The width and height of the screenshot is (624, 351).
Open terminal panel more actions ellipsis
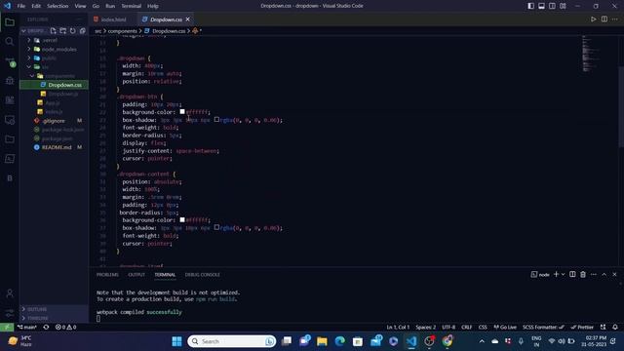[x=594, y=274]
